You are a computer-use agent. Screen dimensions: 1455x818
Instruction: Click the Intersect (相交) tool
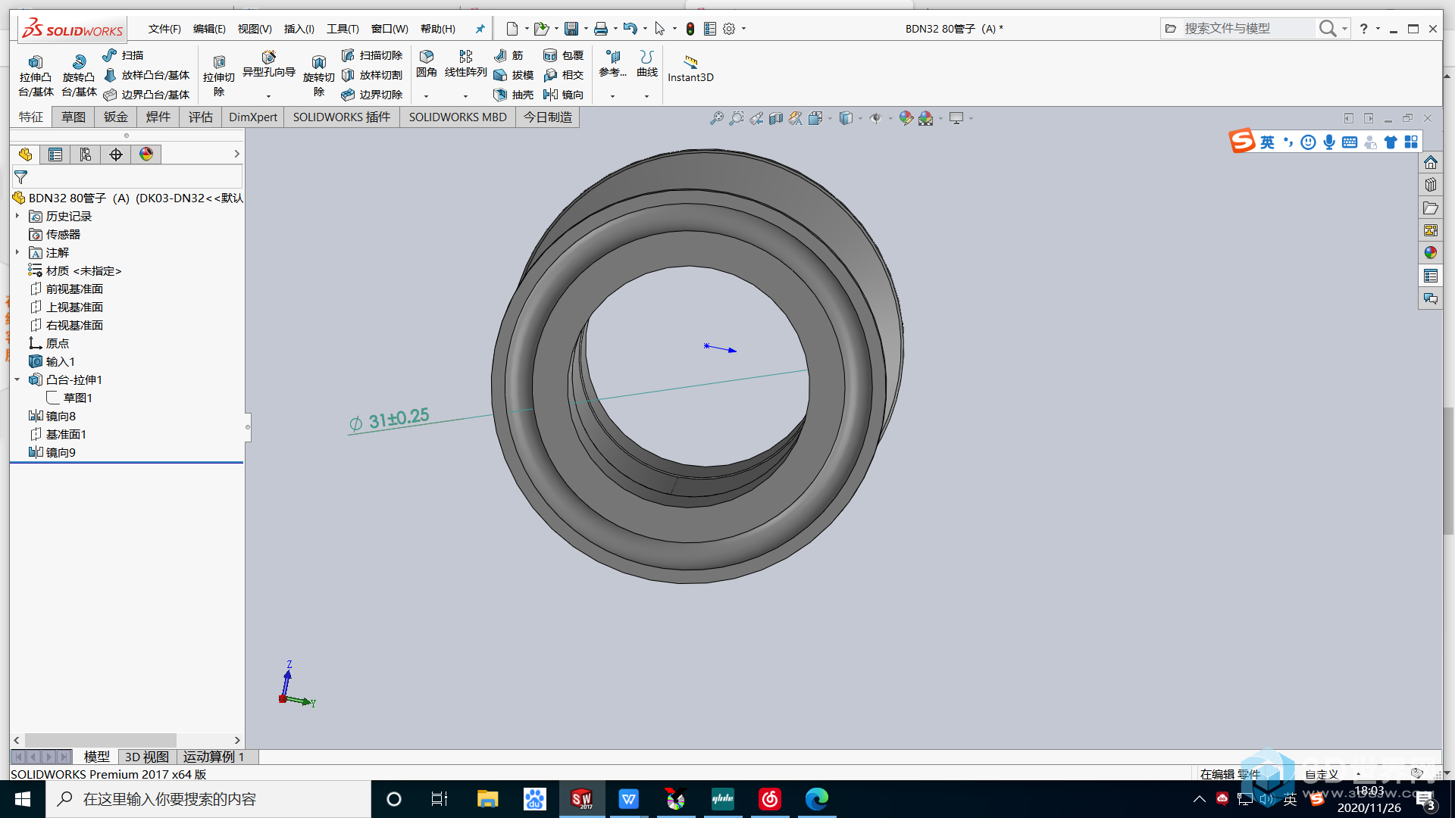click(564, 75)
